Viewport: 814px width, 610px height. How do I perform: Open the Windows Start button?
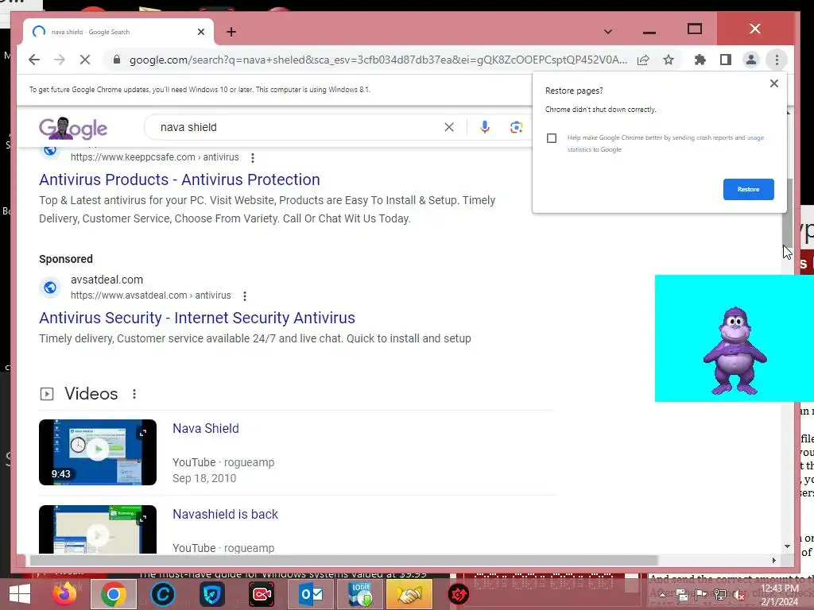click(x=20, y=594)
